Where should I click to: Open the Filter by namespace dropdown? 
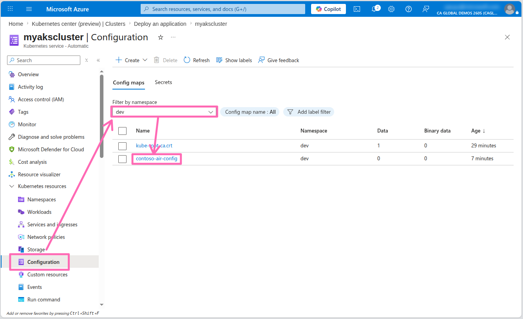tap(164, 112)
